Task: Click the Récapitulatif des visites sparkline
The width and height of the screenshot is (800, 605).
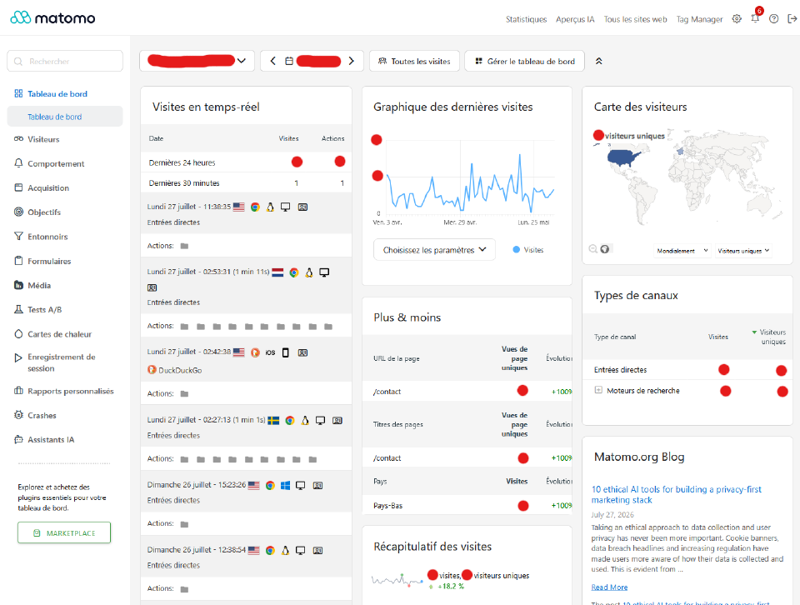Action: tap(397, 581)
